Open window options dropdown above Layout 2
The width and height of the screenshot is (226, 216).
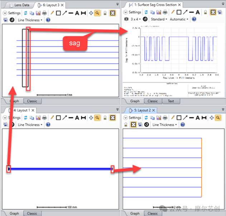click(223, 109)
